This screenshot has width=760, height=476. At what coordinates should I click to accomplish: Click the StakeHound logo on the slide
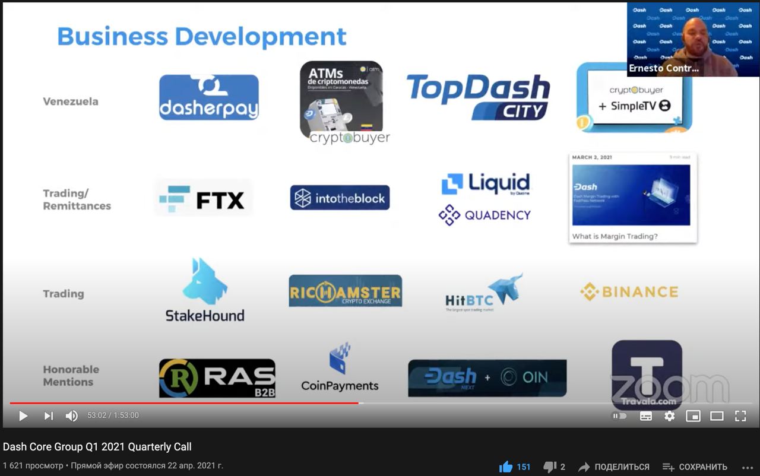(x=205, y=290)
